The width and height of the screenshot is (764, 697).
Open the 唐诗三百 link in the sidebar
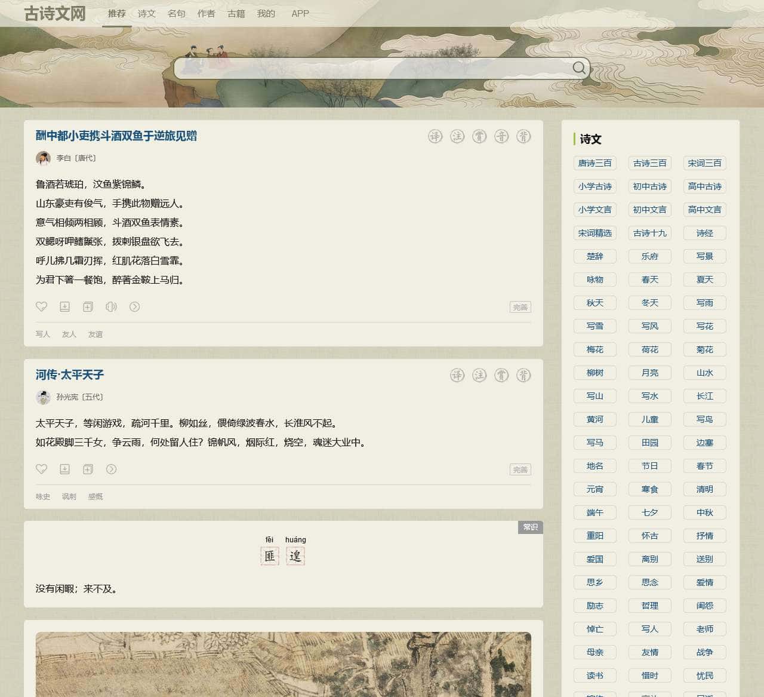coord(594,163)
